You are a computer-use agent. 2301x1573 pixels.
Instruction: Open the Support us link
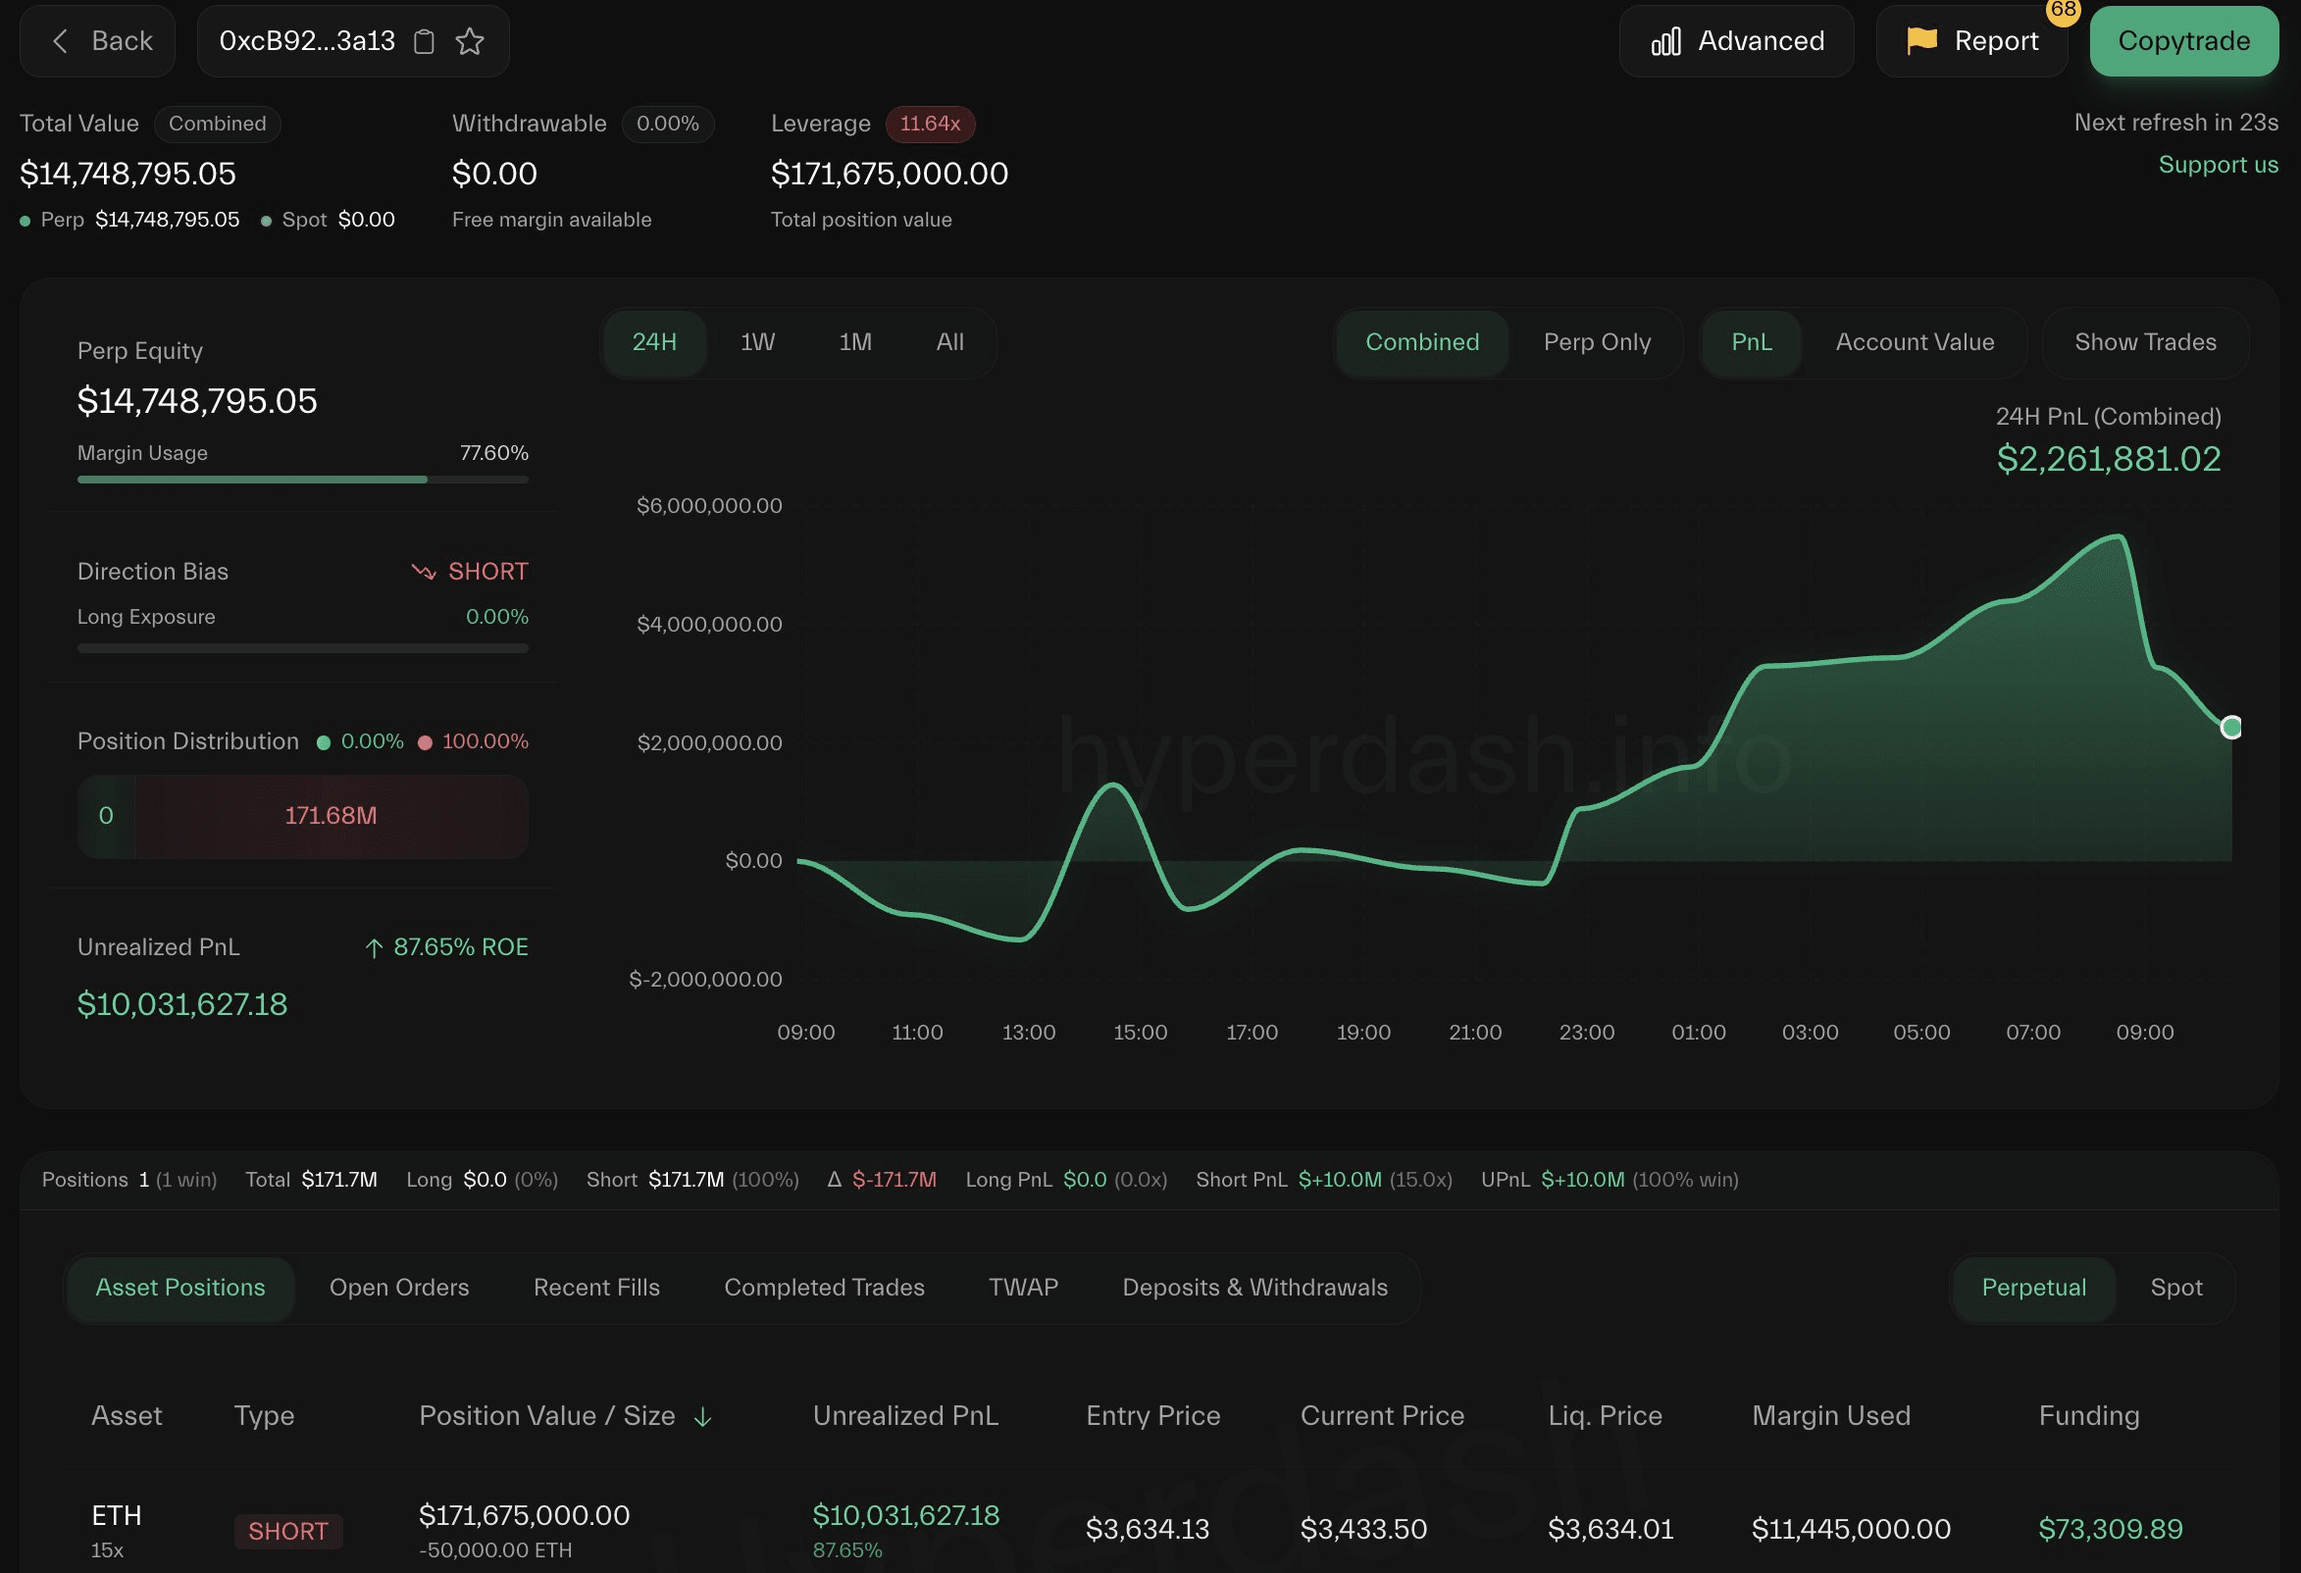pos(2218,165)
